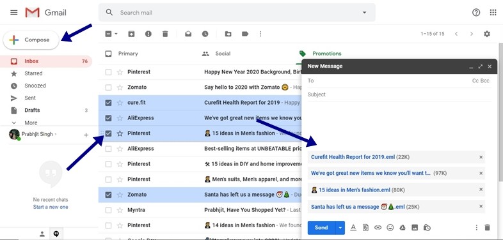The height and width of the screenshot is (240, 503).
Task: Open formatting options (A icon)
Action: tap(353, 227)
